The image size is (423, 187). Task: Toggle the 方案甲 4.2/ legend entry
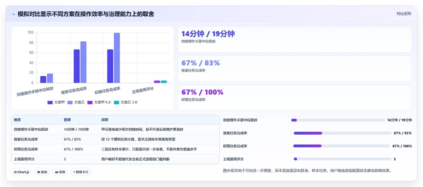99,102
